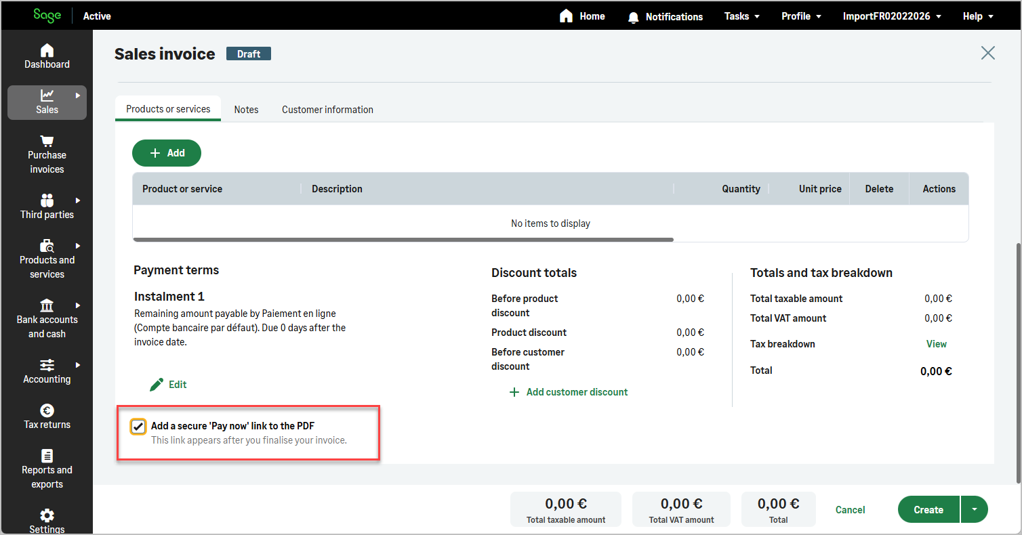
Task: Open Bank accounts and cash icon
Action: [47, 305]
